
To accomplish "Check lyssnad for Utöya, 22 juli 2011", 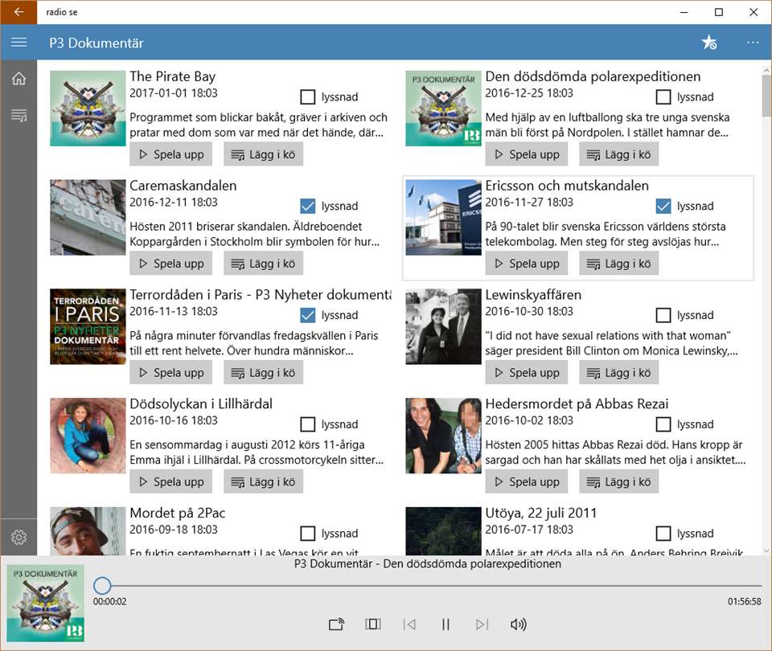I will point(663,534).
